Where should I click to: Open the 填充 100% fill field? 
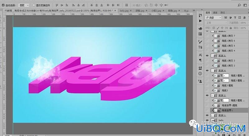[243, 28]
